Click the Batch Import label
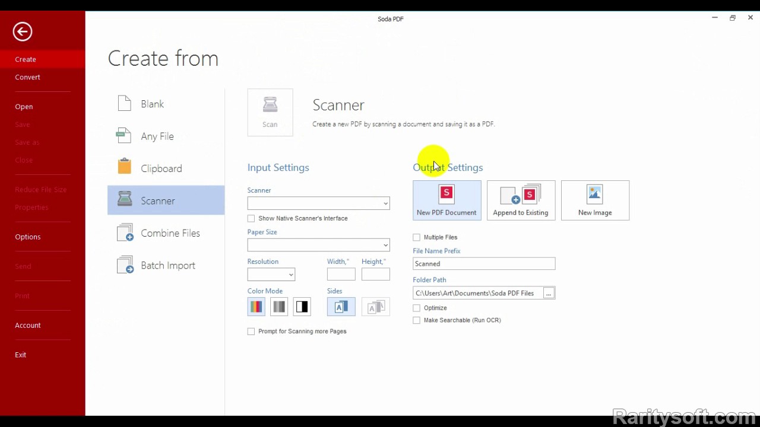Screen dimensions: 760x427 point(168,266)
